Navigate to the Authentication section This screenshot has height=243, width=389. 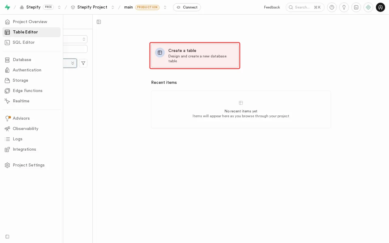(x=27, y=70)
